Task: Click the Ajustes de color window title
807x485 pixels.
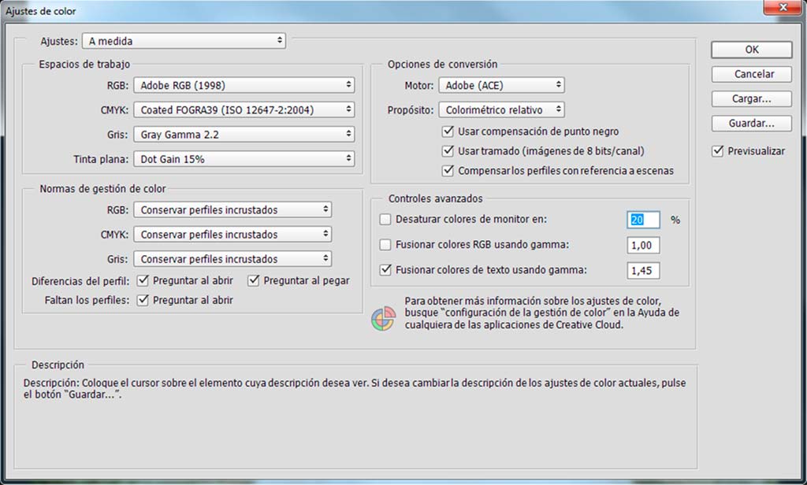Action: click(41, 11)
